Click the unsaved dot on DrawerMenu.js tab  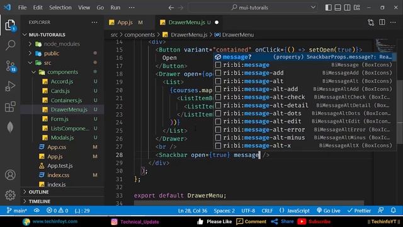coord(217,23)
